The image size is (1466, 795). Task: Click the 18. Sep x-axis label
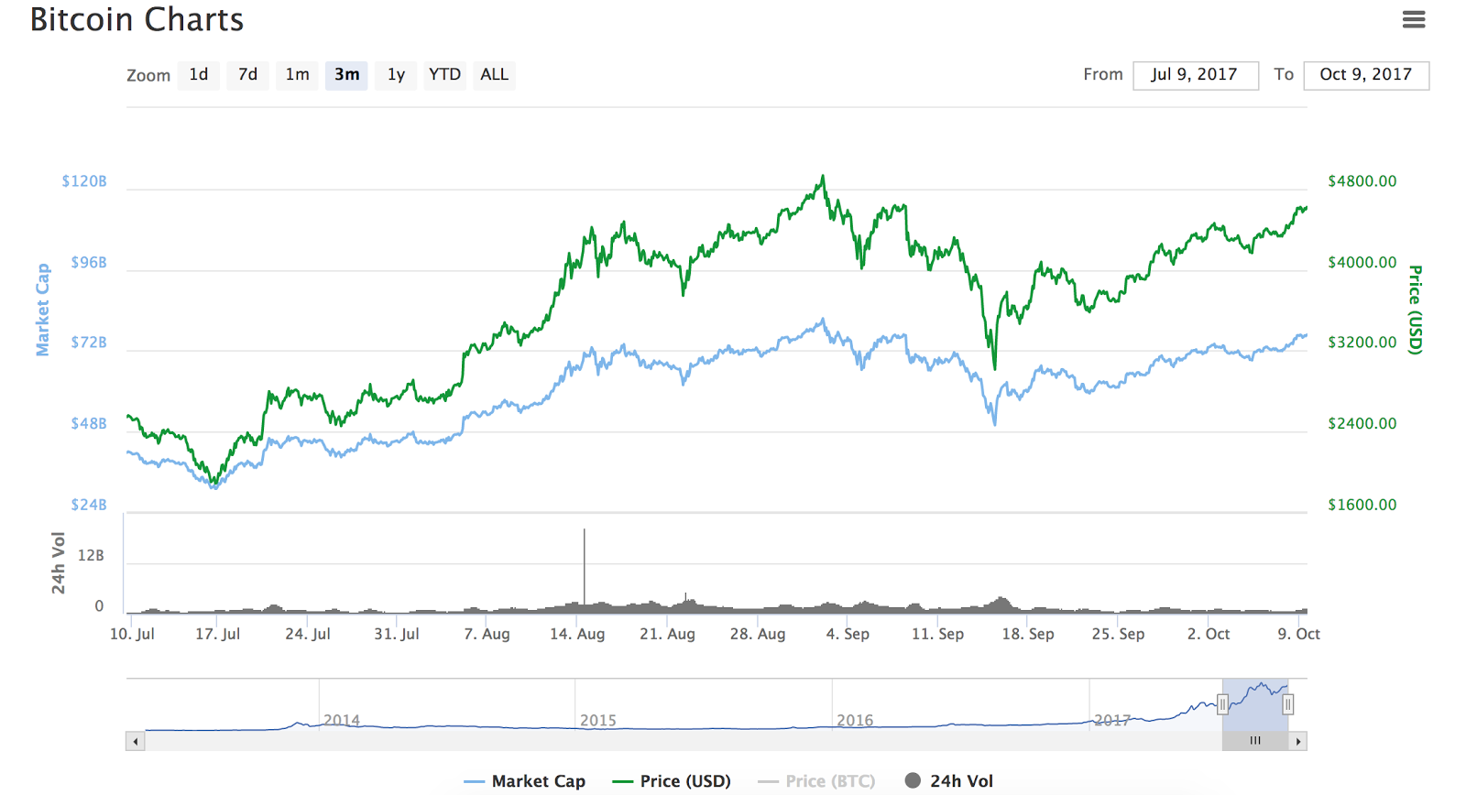coord(1028,634)
